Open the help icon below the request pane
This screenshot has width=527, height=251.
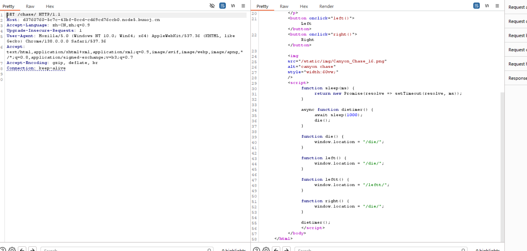click(x=3, y=250)
